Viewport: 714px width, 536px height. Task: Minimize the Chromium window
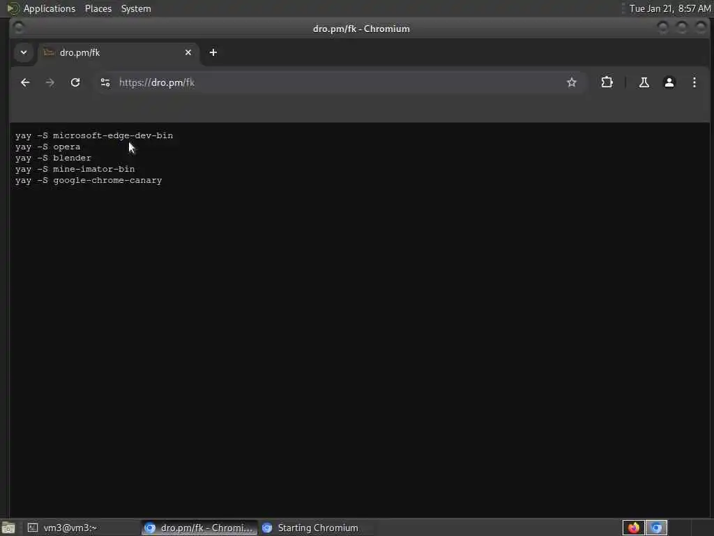tap(662, 28)
